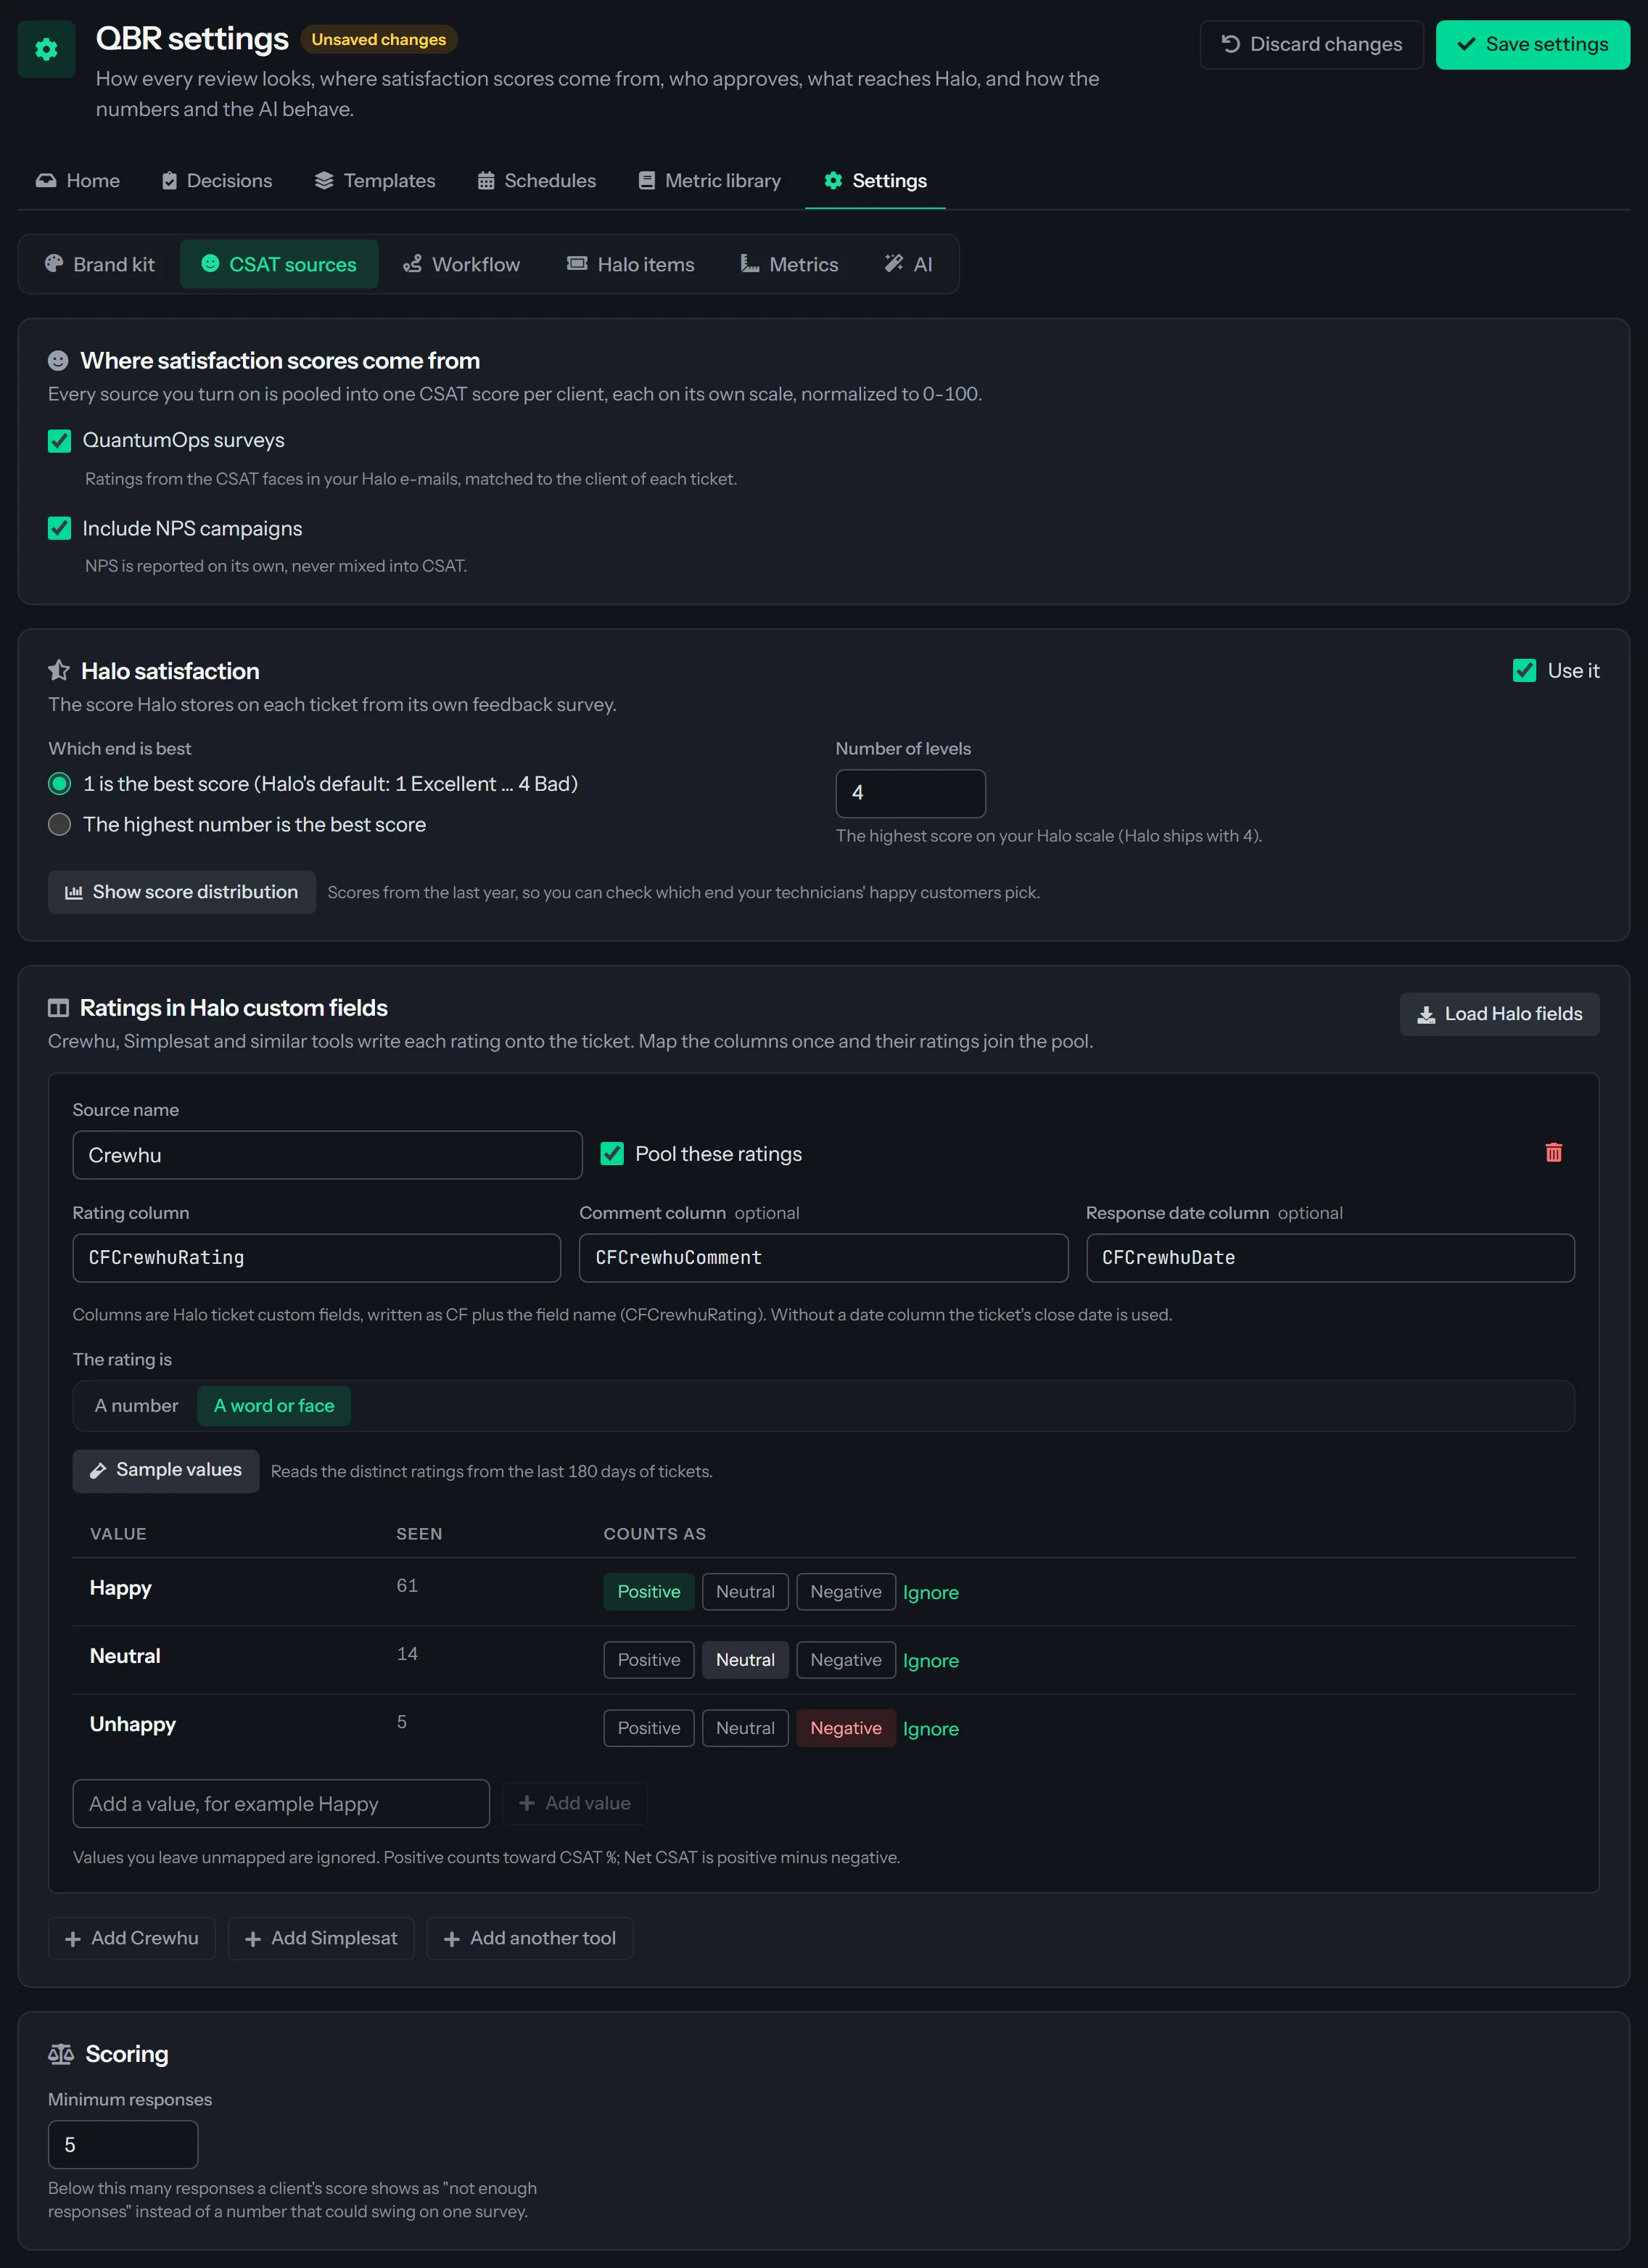Click the smiley icon beside Where satisfaction scores come from

coord(58,361)
